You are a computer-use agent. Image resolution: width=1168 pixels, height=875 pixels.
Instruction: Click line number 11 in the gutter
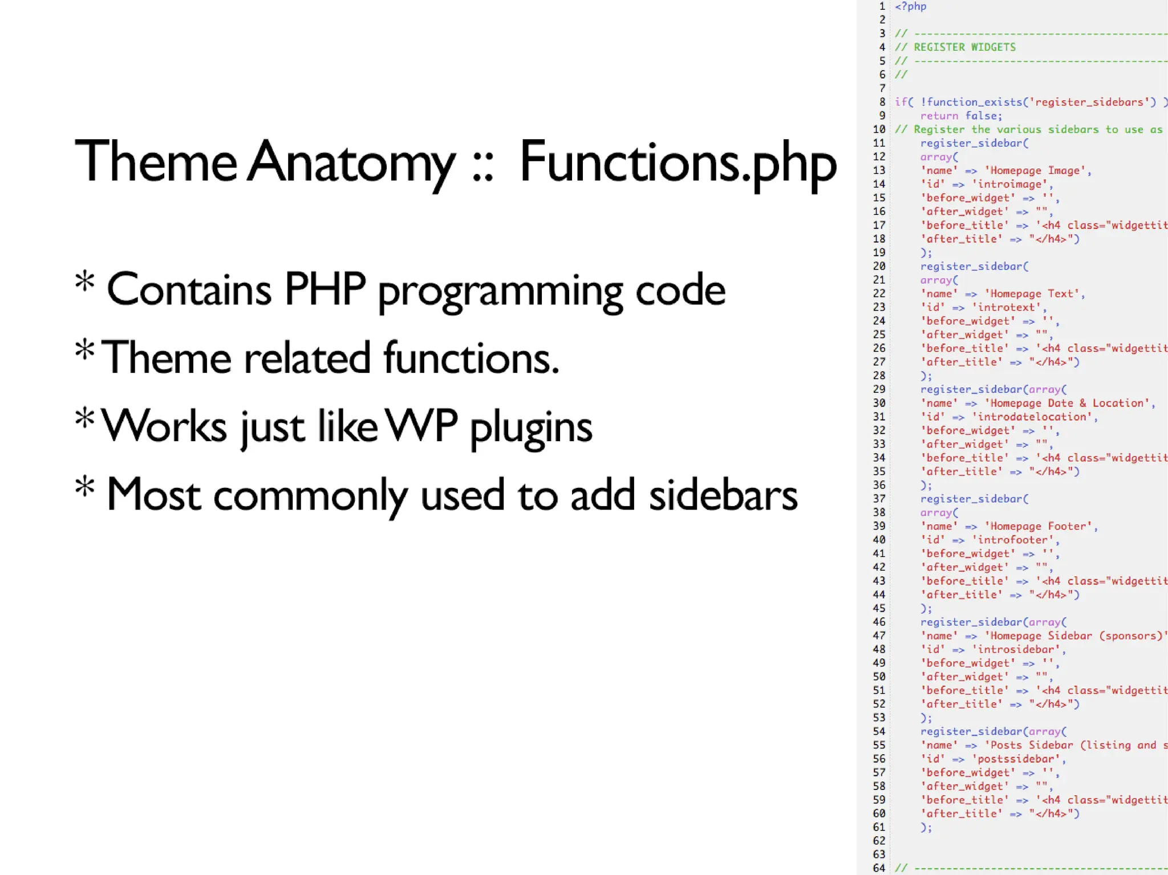click(x=879, y=143)
